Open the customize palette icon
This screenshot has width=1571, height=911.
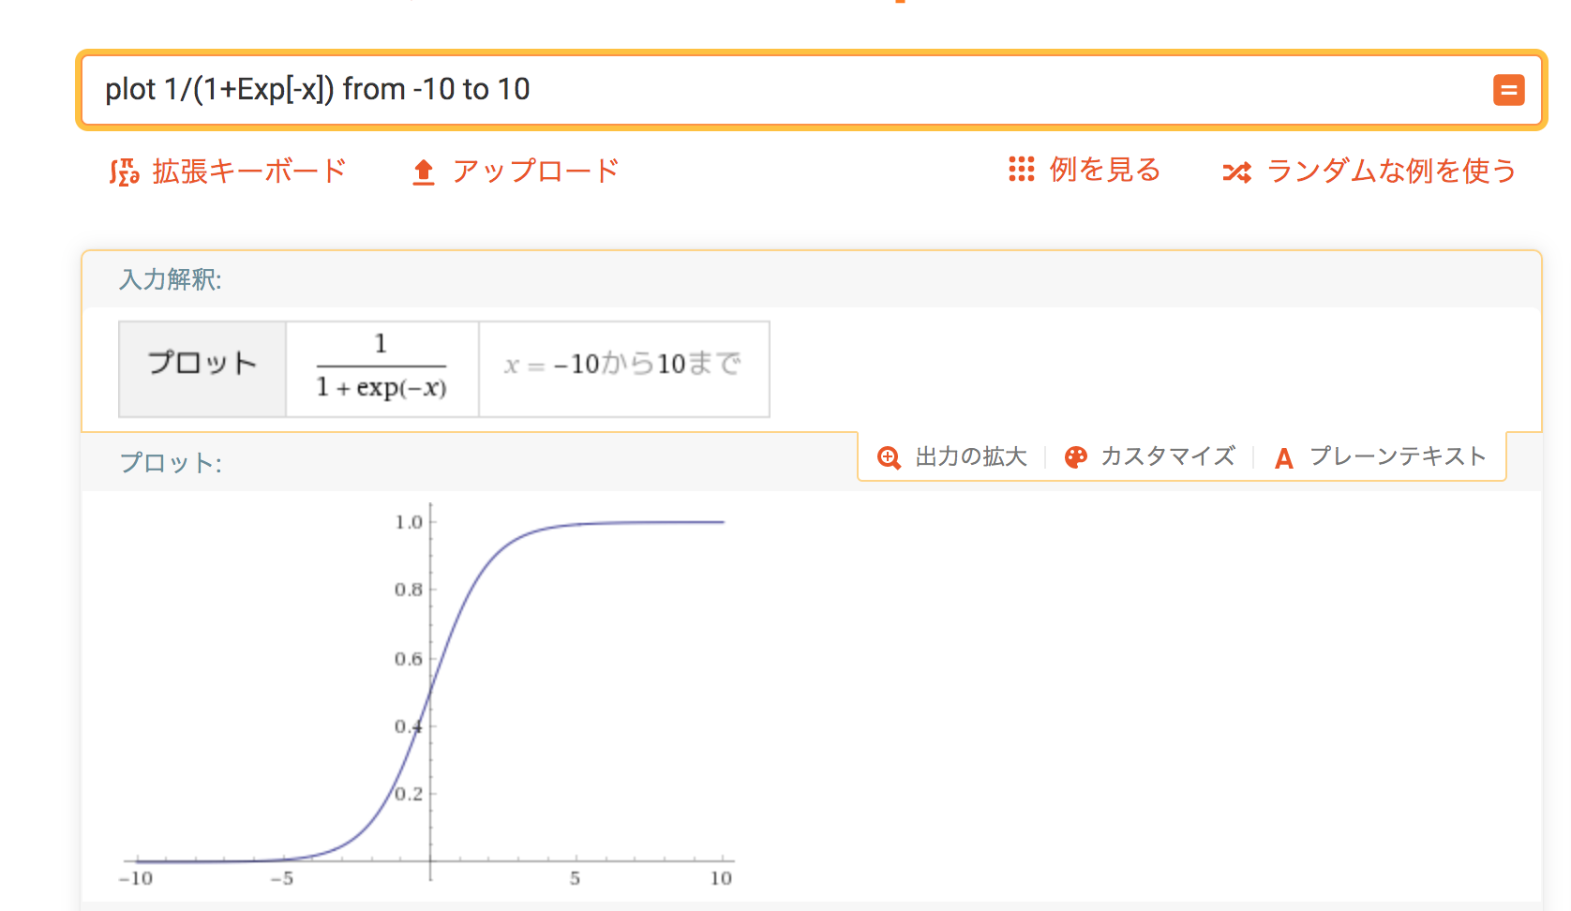[x=1075, y=456]
